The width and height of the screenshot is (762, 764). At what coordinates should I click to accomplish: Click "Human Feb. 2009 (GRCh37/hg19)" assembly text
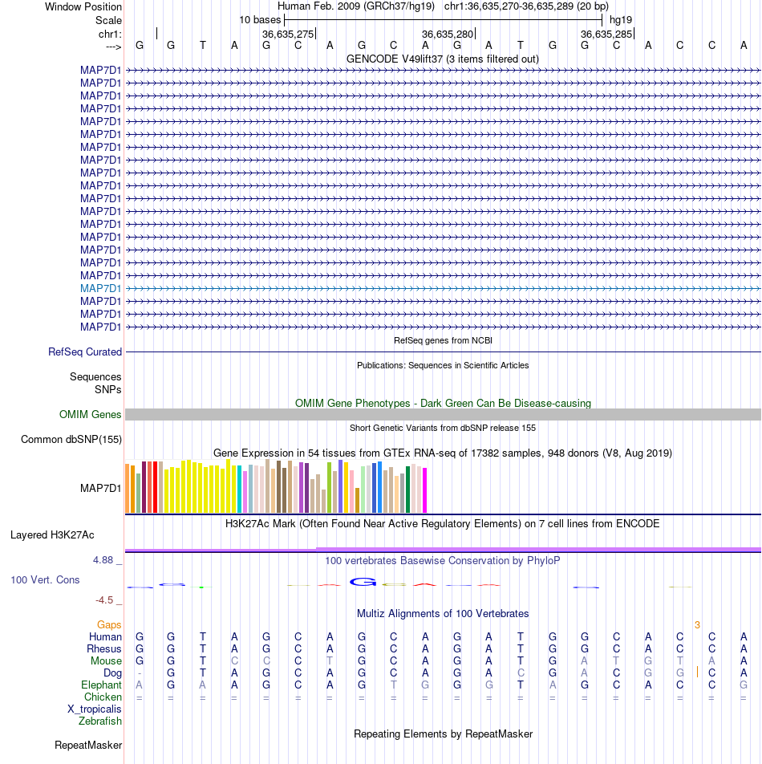(356, 6)
